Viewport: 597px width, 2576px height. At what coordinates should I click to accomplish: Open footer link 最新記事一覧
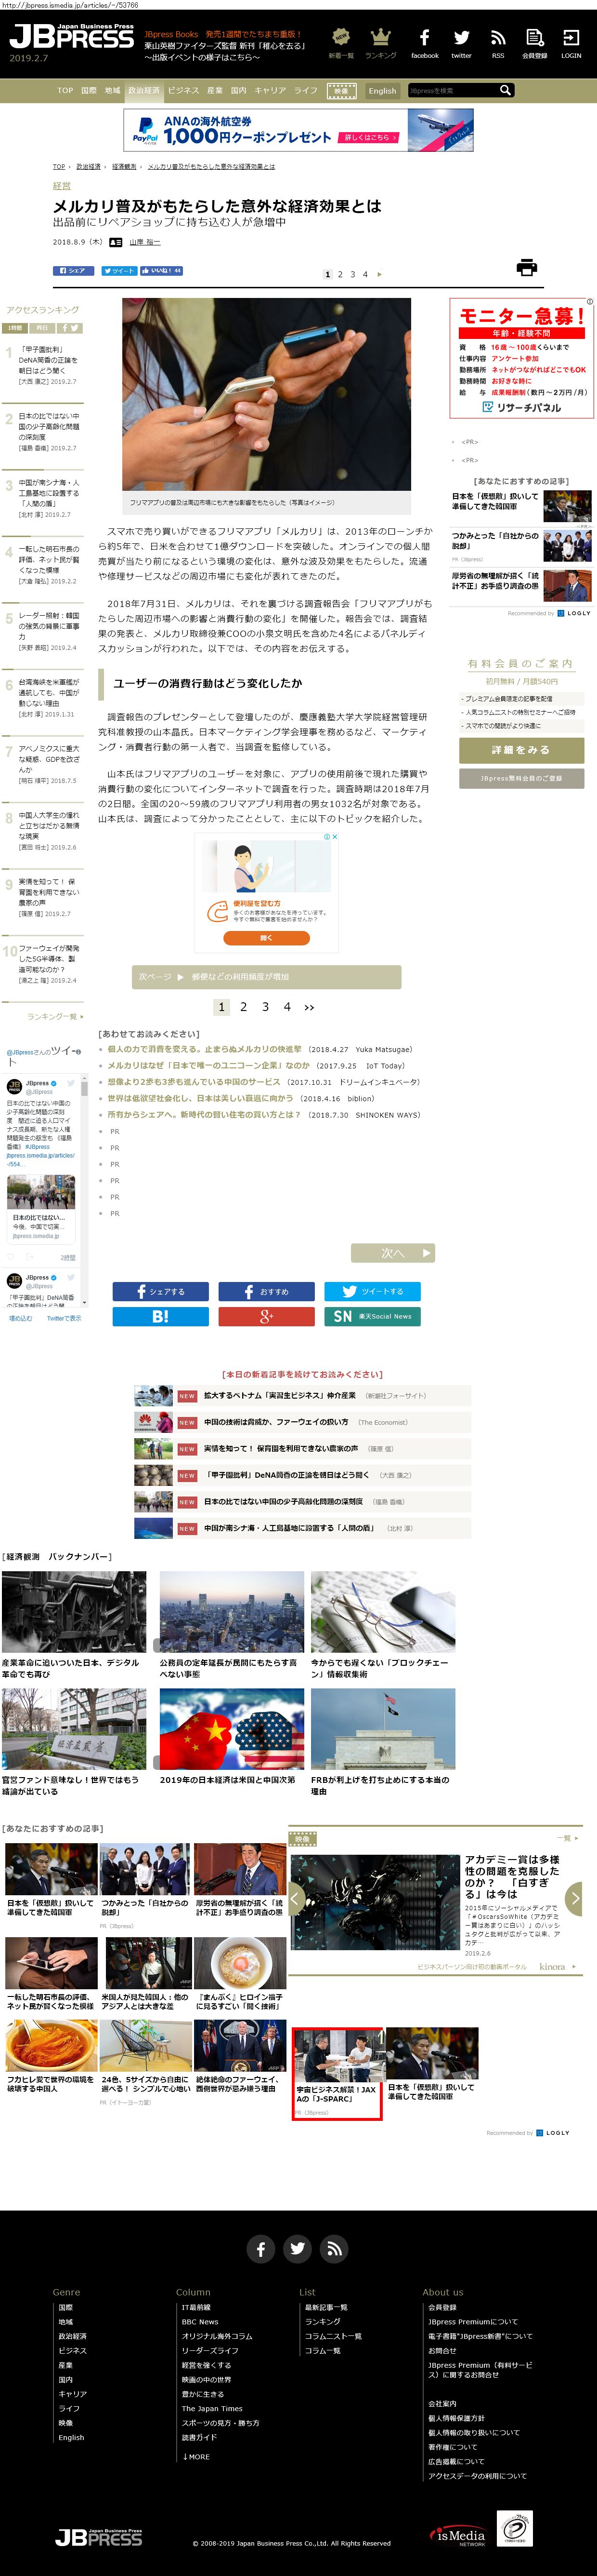[x=325, y=2307]
